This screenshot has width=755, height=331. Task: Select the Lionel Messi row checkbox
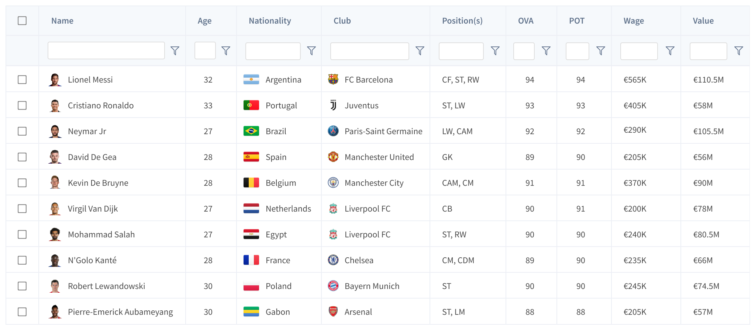click(x=22, y=80)
